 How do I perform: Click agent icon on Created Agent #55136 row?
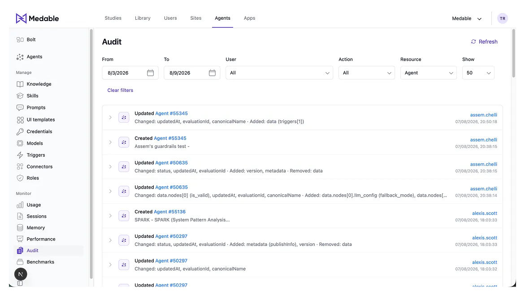(x=124, y=216)
